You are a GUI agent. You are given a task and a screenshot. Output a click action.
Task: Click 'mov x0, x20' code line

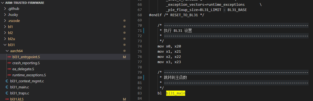click(169, 46)
